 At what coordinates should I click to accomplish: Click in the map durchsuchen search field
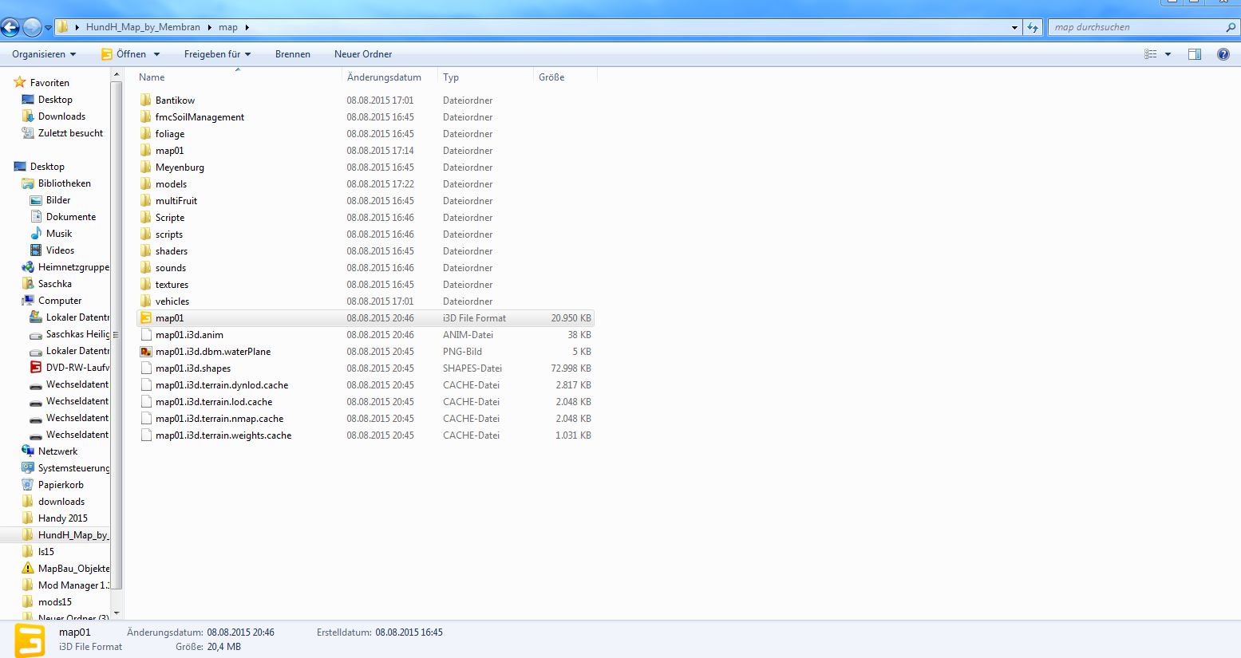pos(1136,27)
